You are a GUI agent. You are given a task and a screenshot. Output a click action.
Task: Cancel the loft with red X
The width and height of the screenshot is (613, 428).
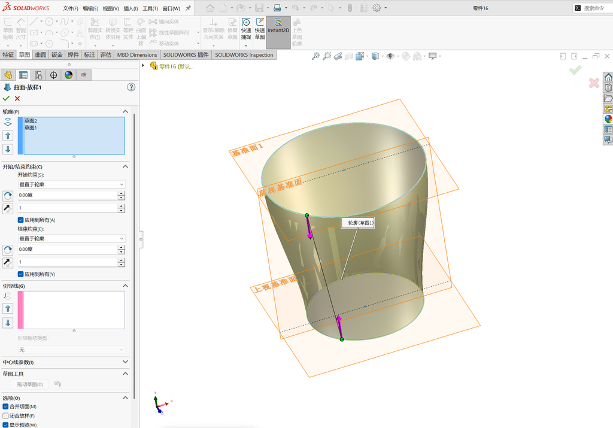[17, 99]
